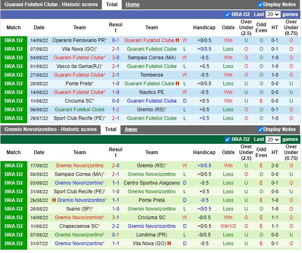The height and width of the screenshot is (253, 302).
Task: Open Vila Nova (GO) team on 07/09/22
Action: pos(78,49)
